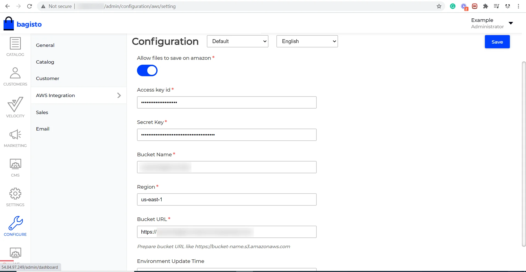This screenshot has width=526, height=272.
Task: Open the extensions puzzle icon
Action: click(x=485, y=6)
